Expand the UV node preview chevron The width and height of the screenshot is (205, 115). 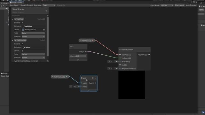click(x=78, y=60)
